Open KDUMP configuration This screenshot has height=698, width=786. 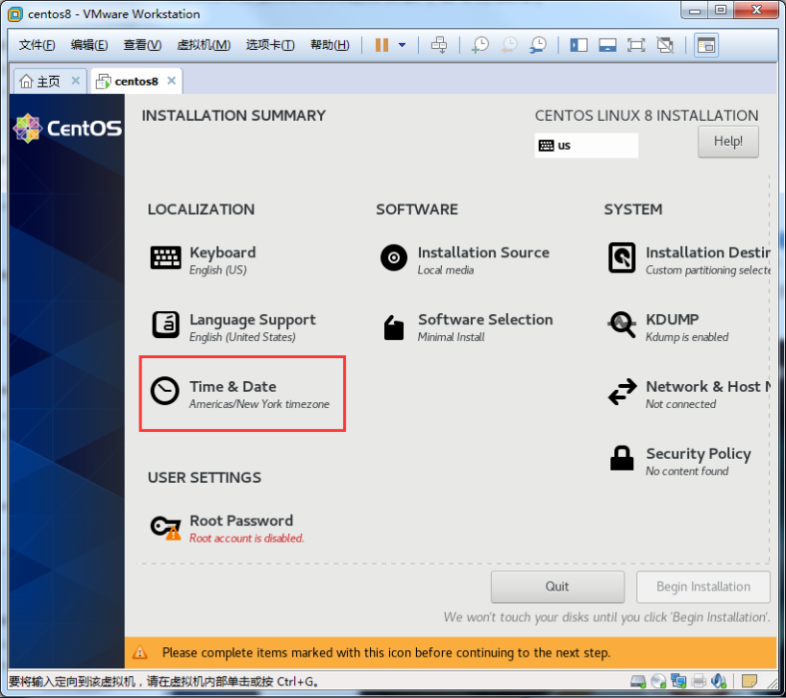point(670,326)
